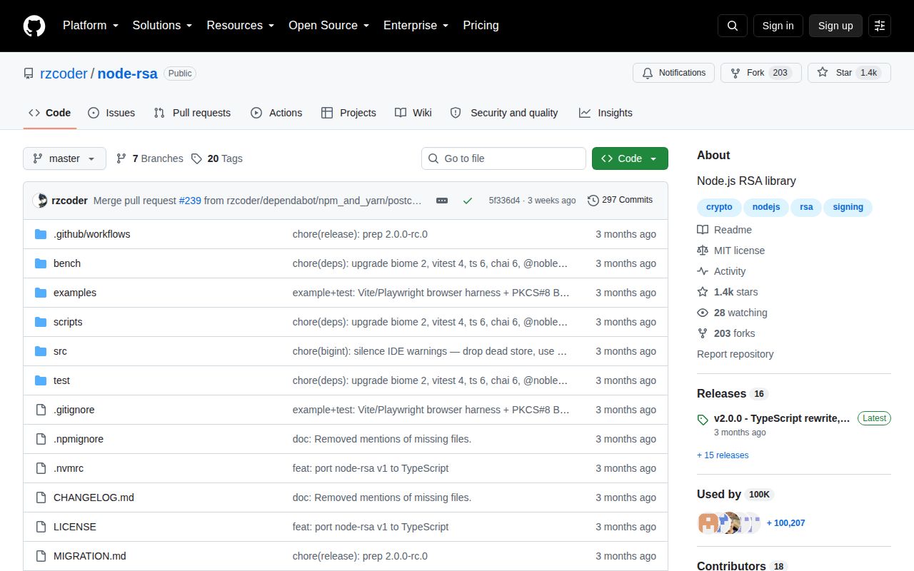Open the + 100,207 used by link
This screenshot has height=571, width=914.
pos(785,523)
